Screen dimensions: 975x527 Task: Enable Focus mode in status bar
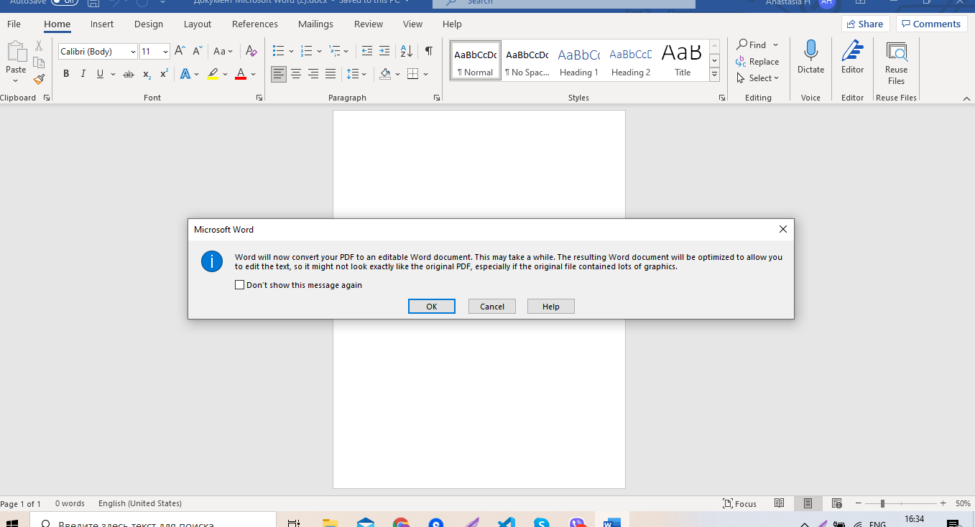point(739,503)
